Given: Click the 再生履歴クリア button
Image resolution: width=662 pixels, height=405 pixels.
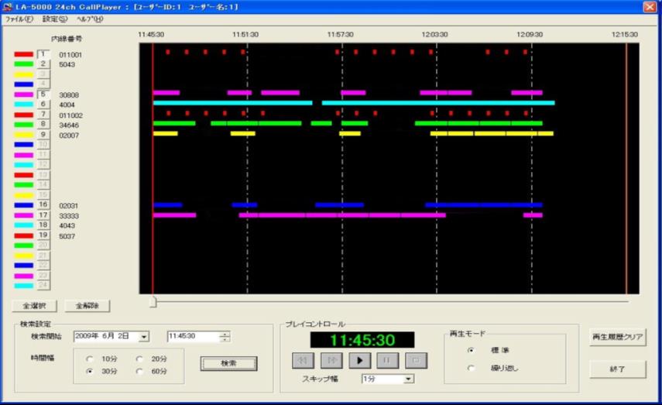Looking at the screenshot, I should coord(618,337).
